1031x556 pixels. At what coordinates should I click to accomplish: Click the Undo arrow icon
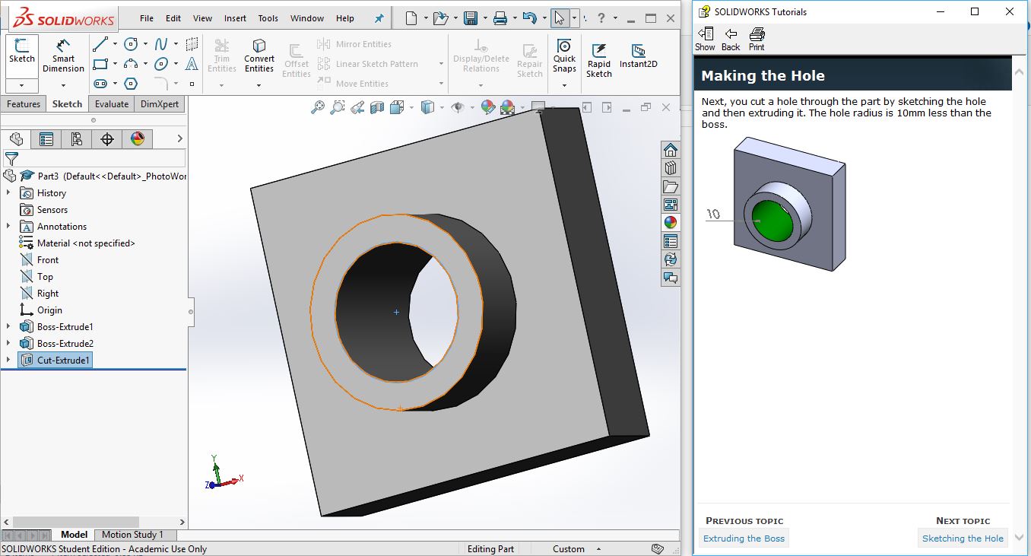(530, 17)
